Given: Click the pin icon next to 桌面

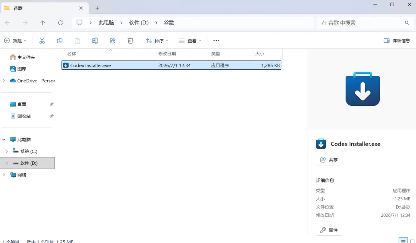Looking at the screenshot, I should click(52, 104).
